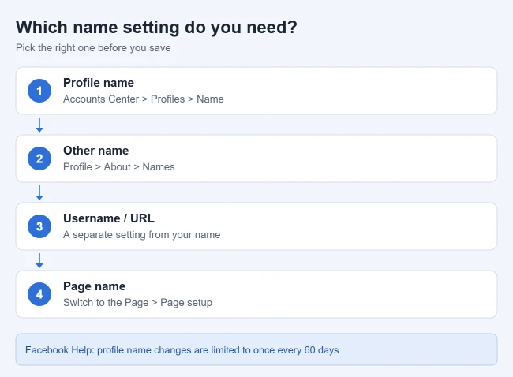Click 'Switch to the Page > Page setup' text
This screenshot has width=513, height=377.
click(137, 302)
